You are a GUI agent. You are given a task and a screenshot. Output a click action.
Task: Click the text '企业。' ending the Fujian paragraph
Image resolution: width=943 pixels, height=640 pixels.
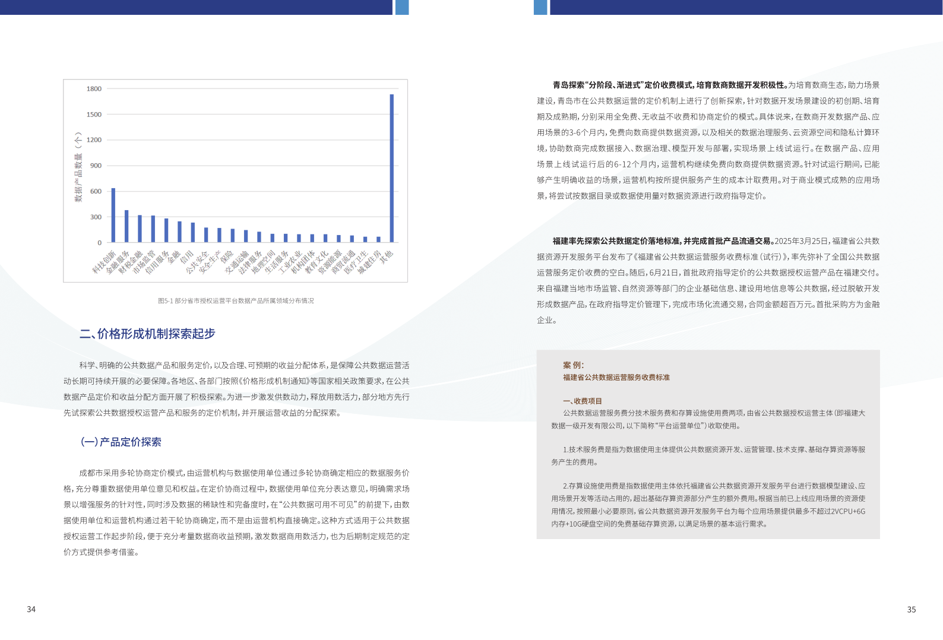point(547,320)
